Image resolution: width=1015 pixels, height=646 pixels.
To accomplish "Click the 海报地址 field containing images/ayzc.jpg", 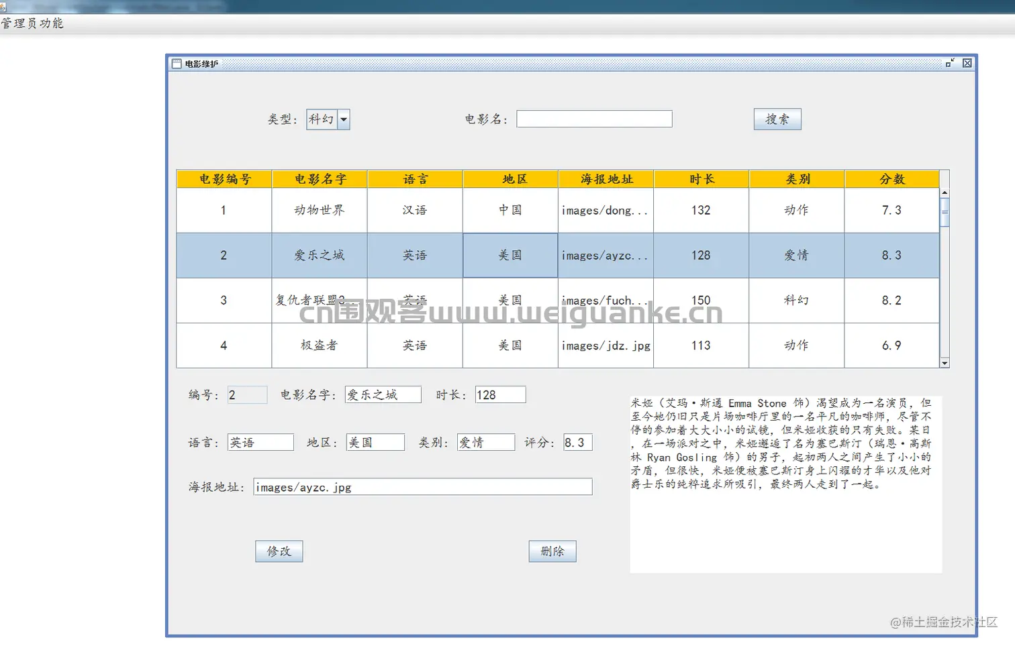I will [423, 487].
